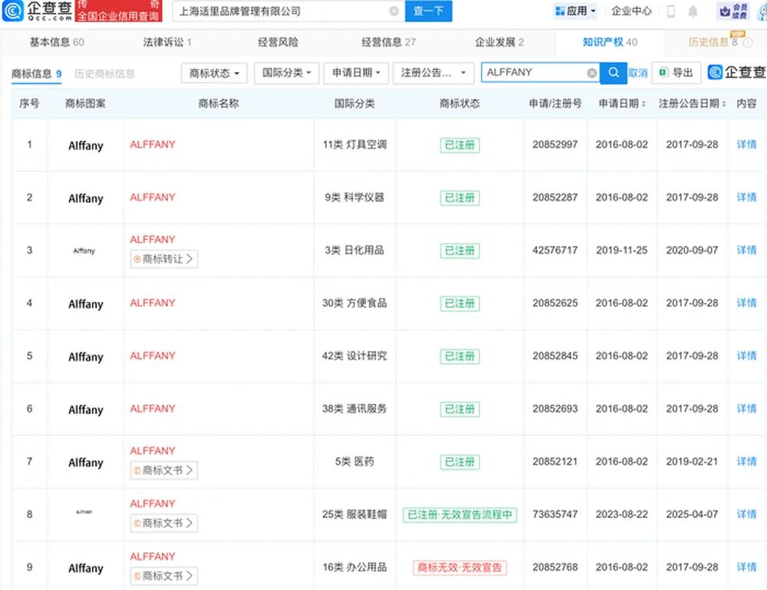Click the 导出 export button
This screenshot has width=767, height=590.
click(x=676, y=73)
